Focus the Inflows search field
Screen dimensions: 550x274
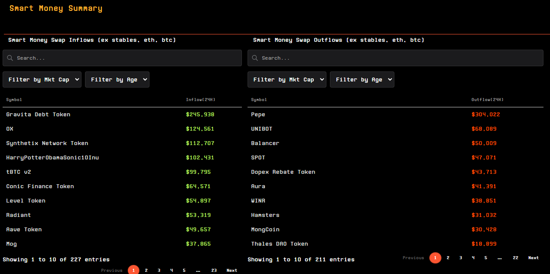click(x=122, y=58)
